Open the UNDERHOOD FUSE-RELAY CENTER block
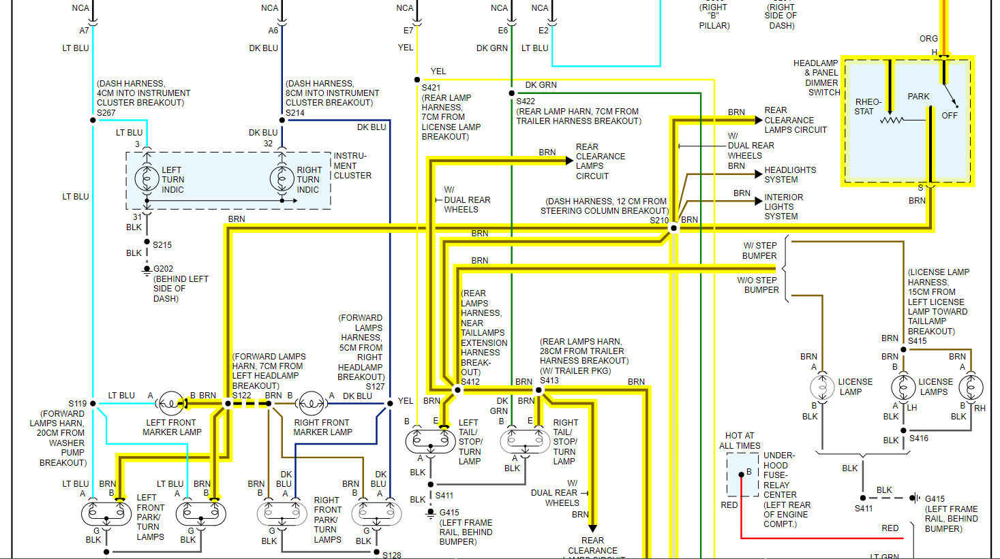1000x559 pixels. pos(742,475)
